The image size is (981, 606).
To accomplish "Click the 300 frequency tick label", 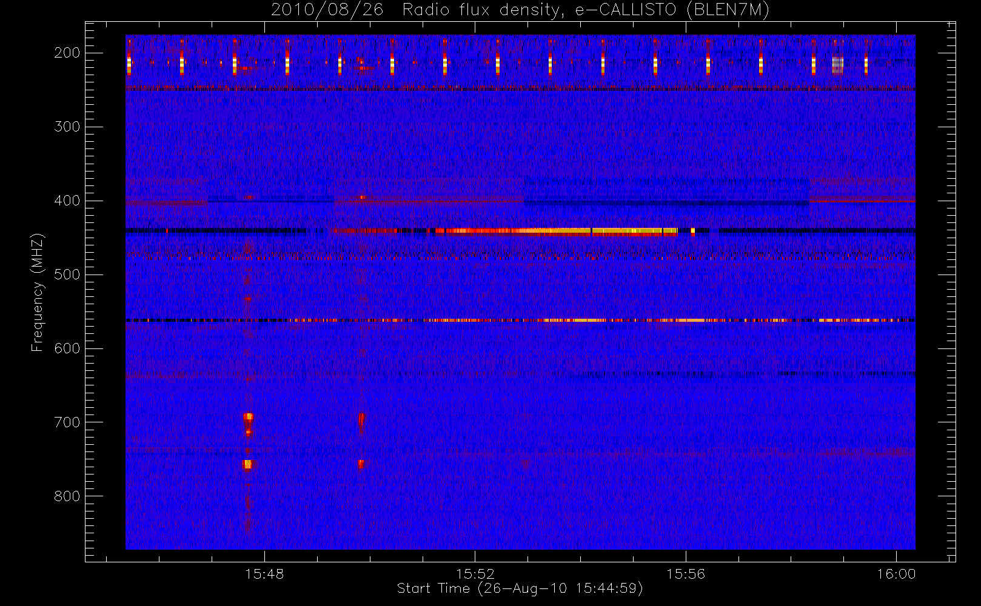I will pos(67,127).
